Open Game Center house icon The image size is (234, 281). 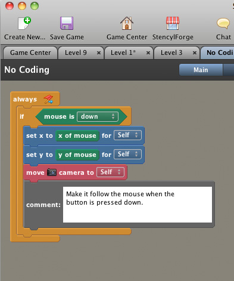pyautogui.click(x=127, y=23)
